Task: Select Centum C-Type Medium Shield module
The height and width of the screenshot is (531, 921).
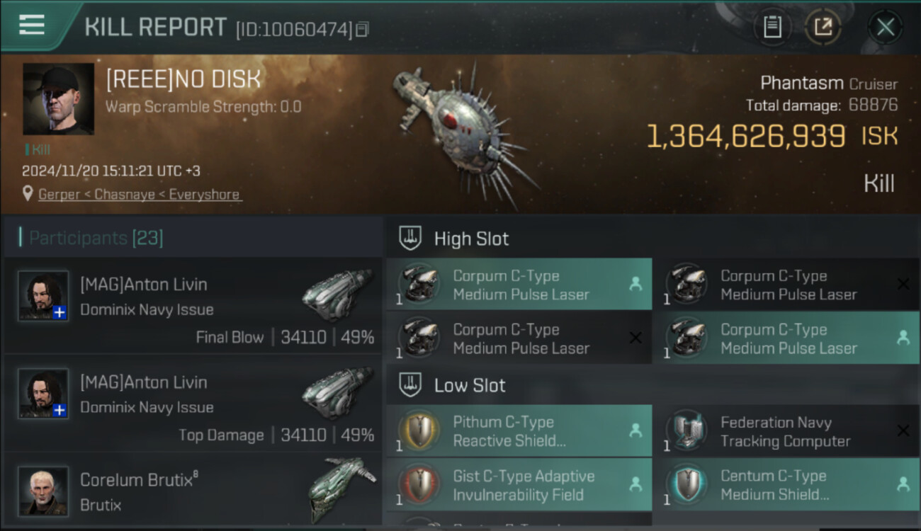Action: (786, 485)
